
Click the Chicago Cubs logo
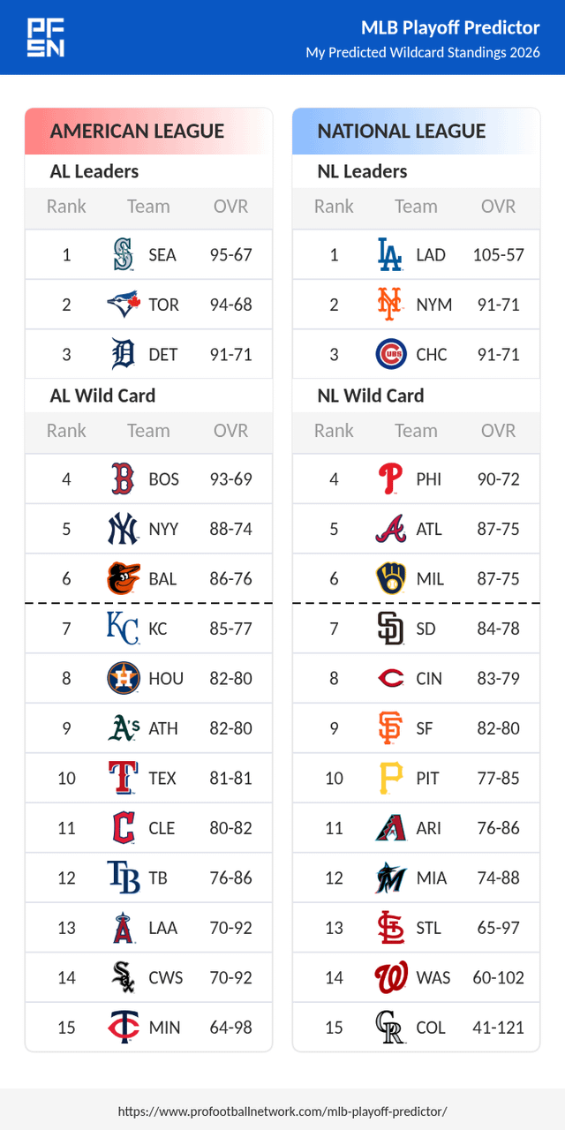click(x=390, y=355)
